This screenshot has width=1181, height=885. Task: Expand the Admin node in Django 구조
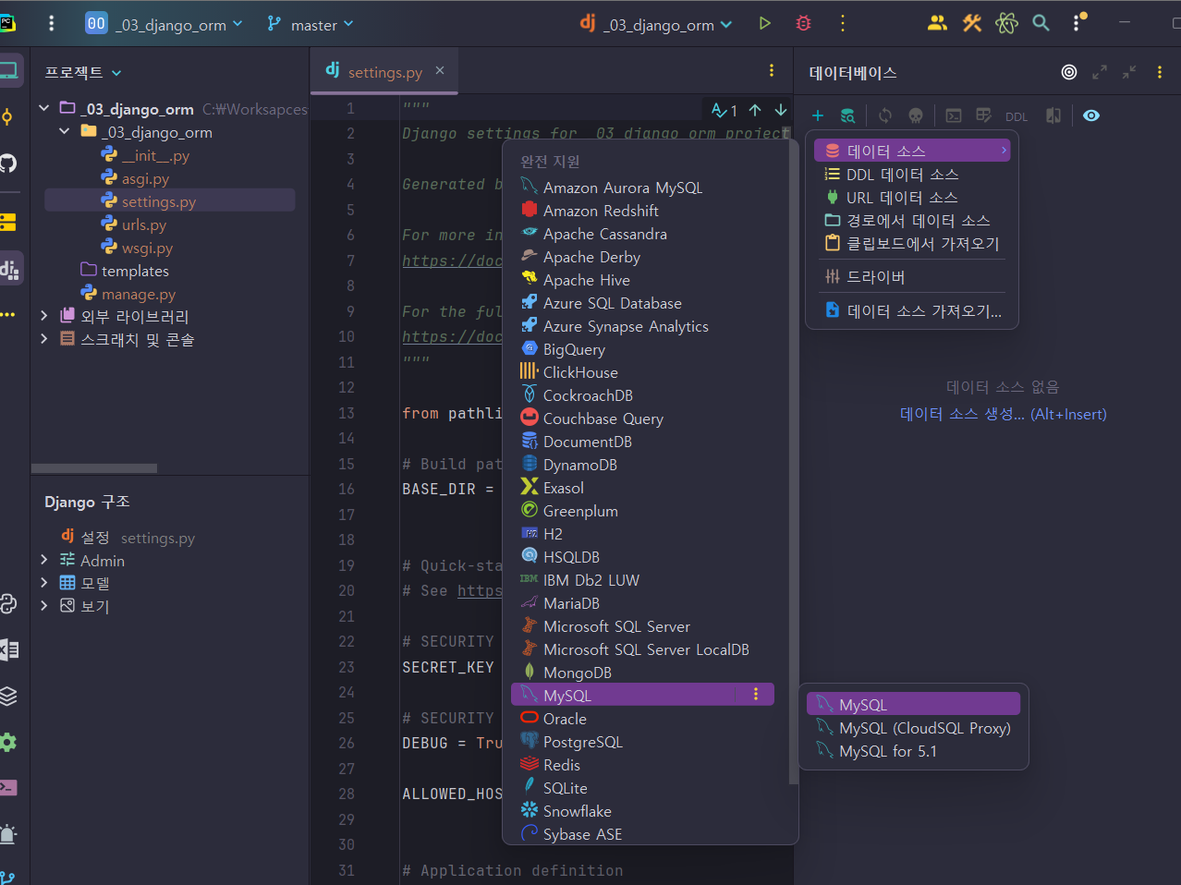[x=43, y=560]
